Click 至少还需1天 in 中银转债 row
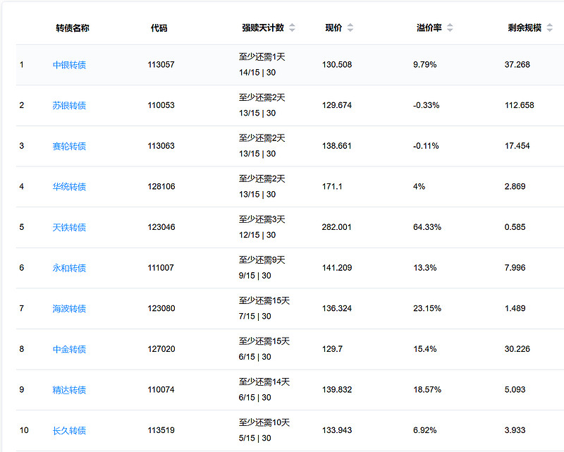Screen dimensions: 564x452 (262, 57)
